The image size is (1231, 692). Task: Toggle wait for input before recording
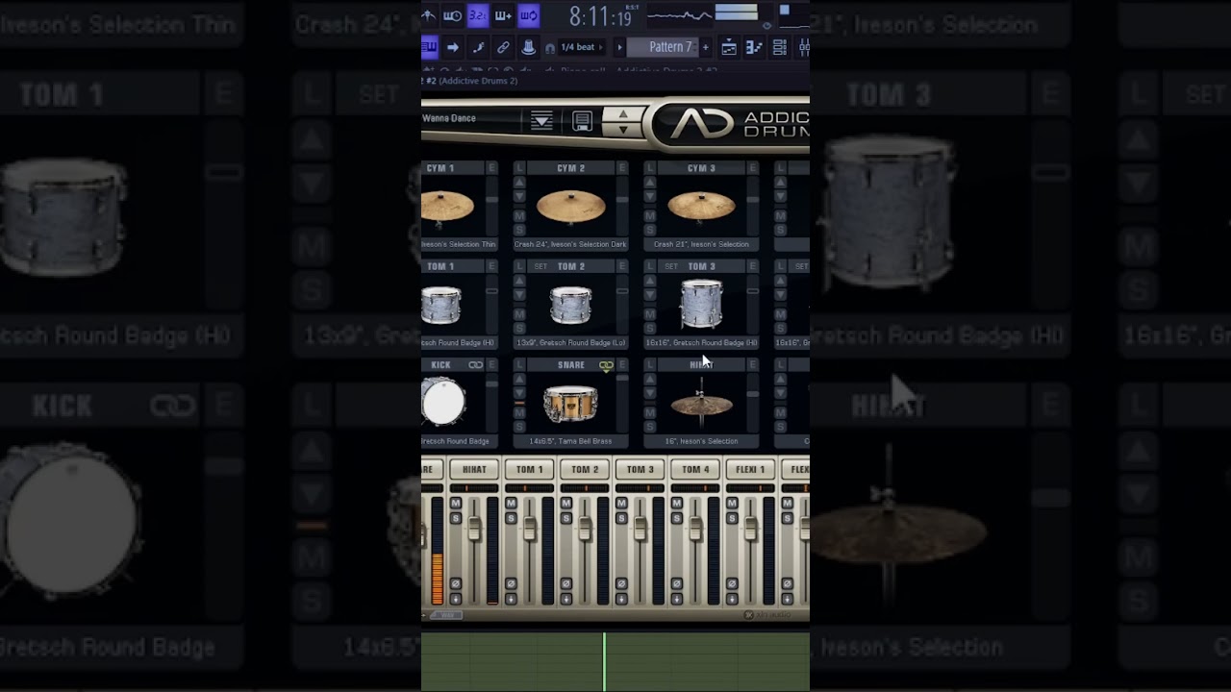452,15
